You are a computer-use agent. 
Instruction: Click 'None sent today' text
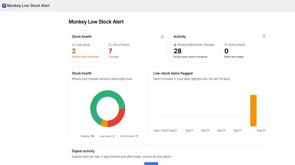[x=234, y=57]
